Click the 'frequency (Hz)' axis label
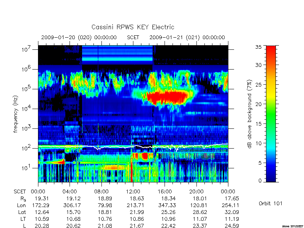This screenshot has width=304, height=228. coord(16,114)
